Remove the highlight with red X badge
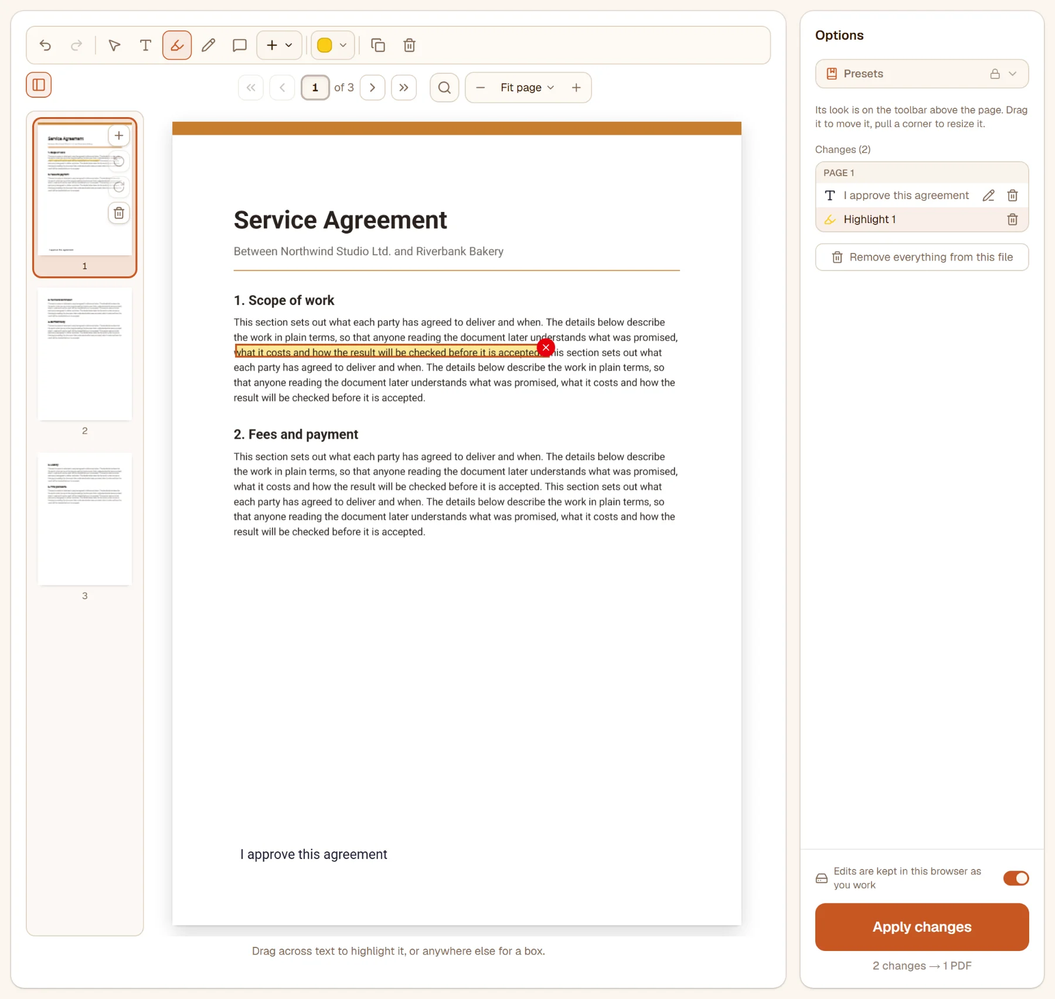Screen dimensions: 1055x999 pos(546,347)
